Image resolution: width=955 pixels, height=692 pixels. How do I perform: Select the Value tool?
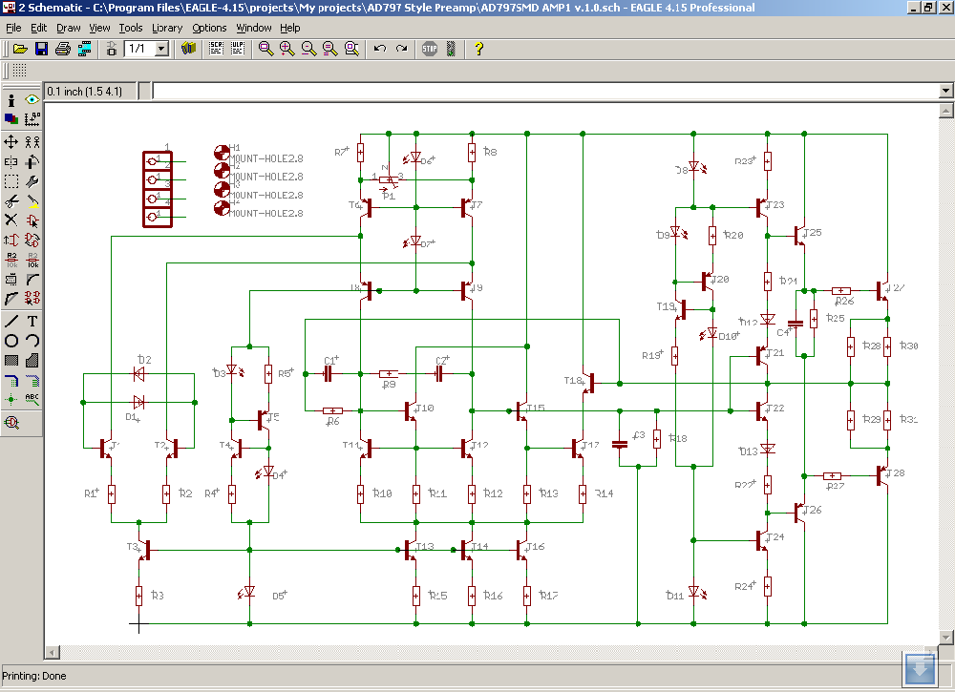32,260
